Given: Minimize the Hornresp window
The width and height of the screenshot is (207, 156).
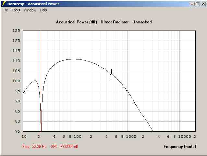Looking at the screenshot, I should (192, 4).
